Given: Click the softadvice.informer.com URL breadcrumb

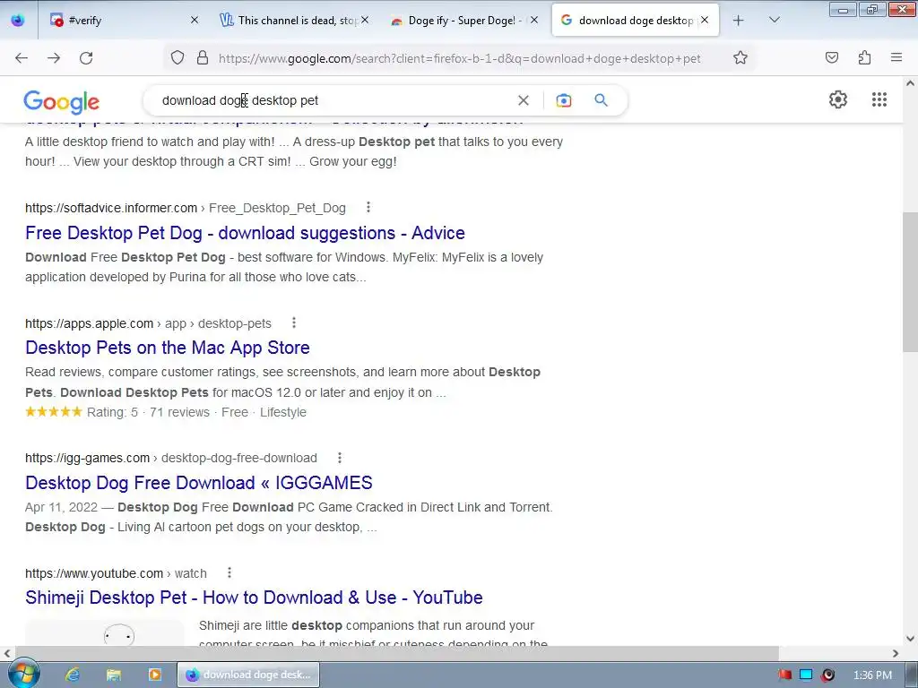Looking at the screenshot, I should tap(185, 208).
